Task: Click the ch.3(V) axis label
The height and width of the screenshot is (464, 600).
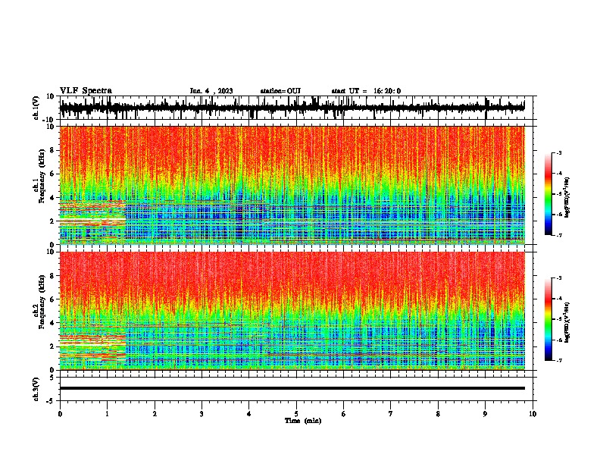Action: click(36, 389)
